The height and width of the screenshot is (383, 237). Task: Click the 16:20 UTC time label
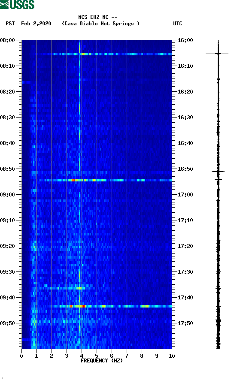tap(185, 92)
